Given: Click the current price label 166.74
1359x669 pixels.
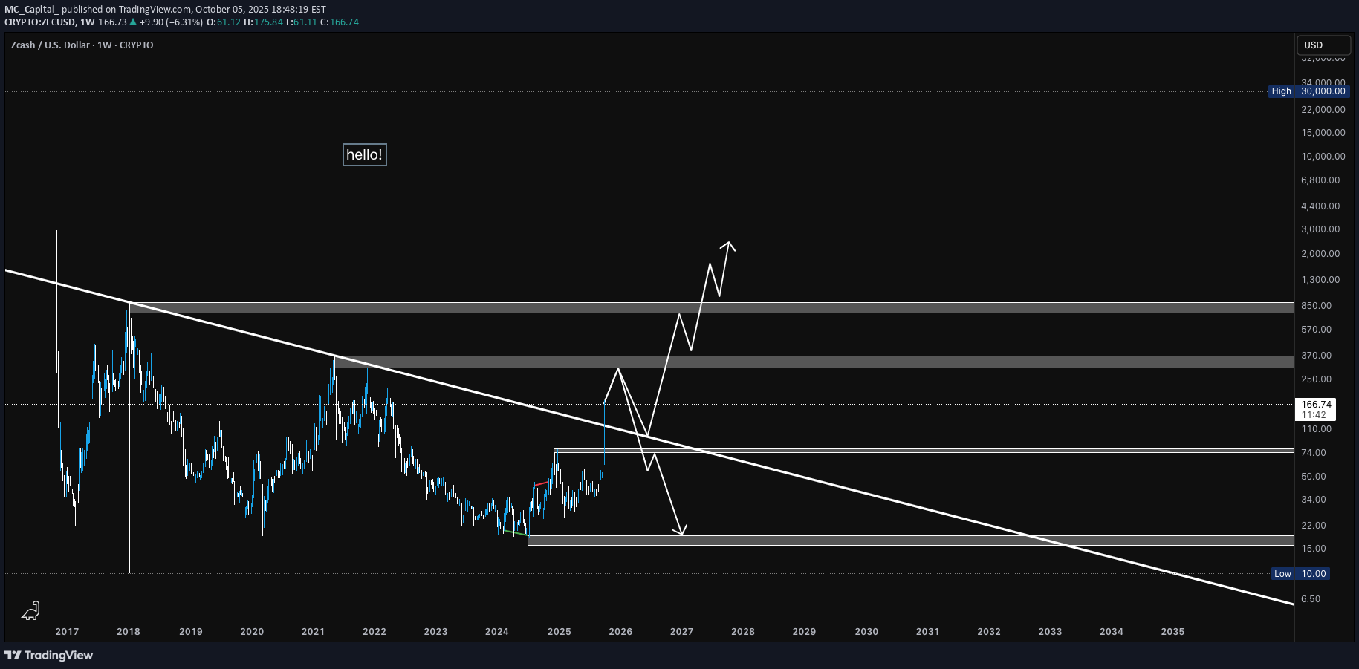Looking at the screenshot, I should tap(1315, 405).
